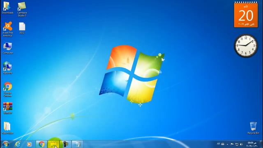Click the orange calendar gadget
Screen dimensions: 263x148
click(x=246, y=15)
